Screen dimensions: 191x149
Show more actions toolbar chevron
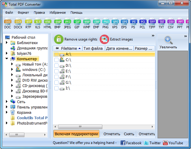coord(153,35)
